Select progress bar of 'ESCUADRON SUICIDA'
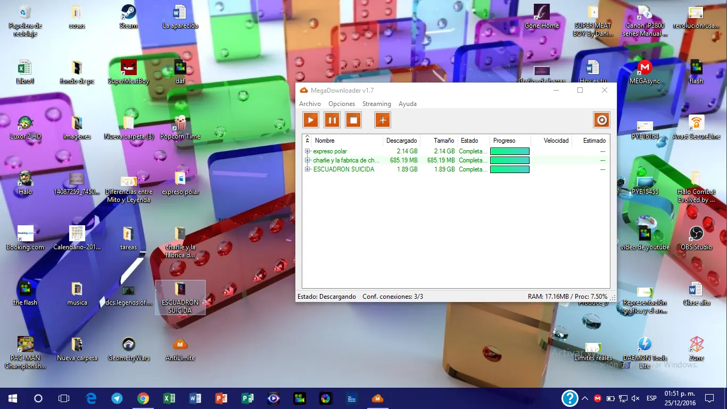The image size is (727, 409). coord(510,169)
